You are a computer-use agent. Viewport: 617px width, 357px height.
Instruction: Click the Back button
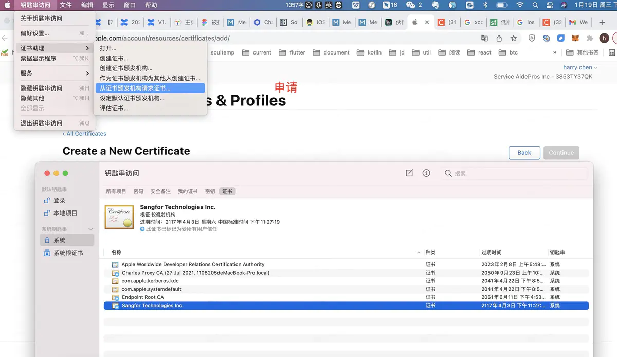point(524,153)
